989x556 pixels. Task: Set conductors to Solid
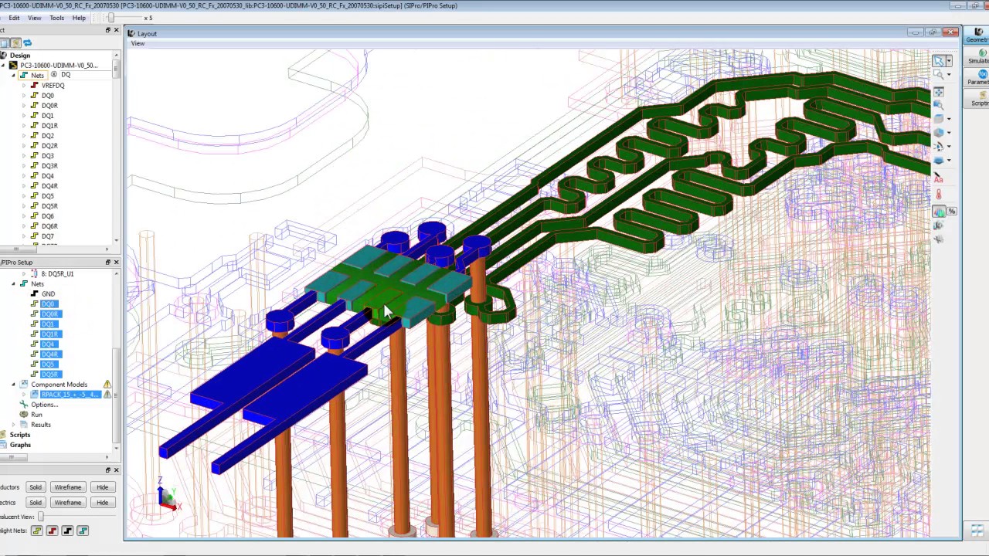36,487
